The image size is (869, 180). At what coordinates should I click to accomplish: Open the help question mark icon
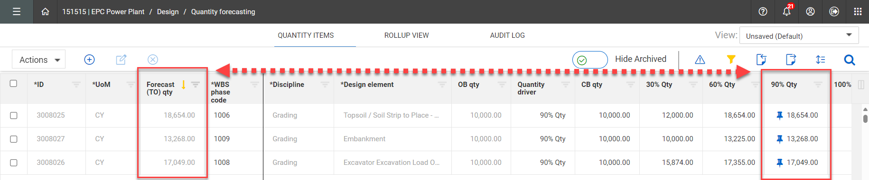763,12
